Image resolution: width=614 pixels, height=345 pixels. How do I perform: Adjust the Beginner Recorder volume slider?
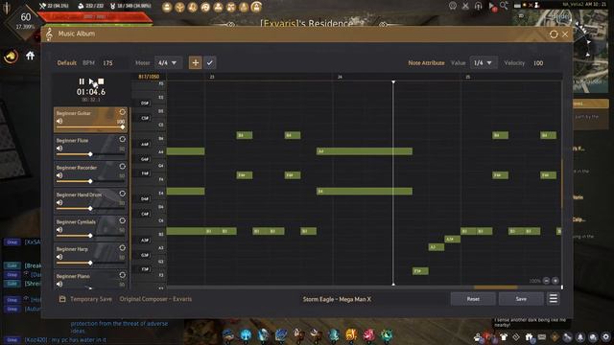[90, 181]
